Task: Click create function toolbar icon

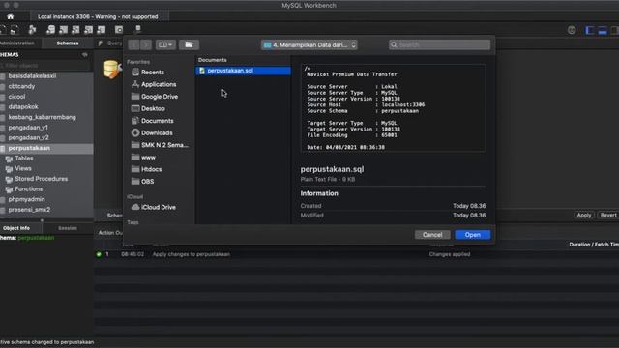Action: [101, 30]
